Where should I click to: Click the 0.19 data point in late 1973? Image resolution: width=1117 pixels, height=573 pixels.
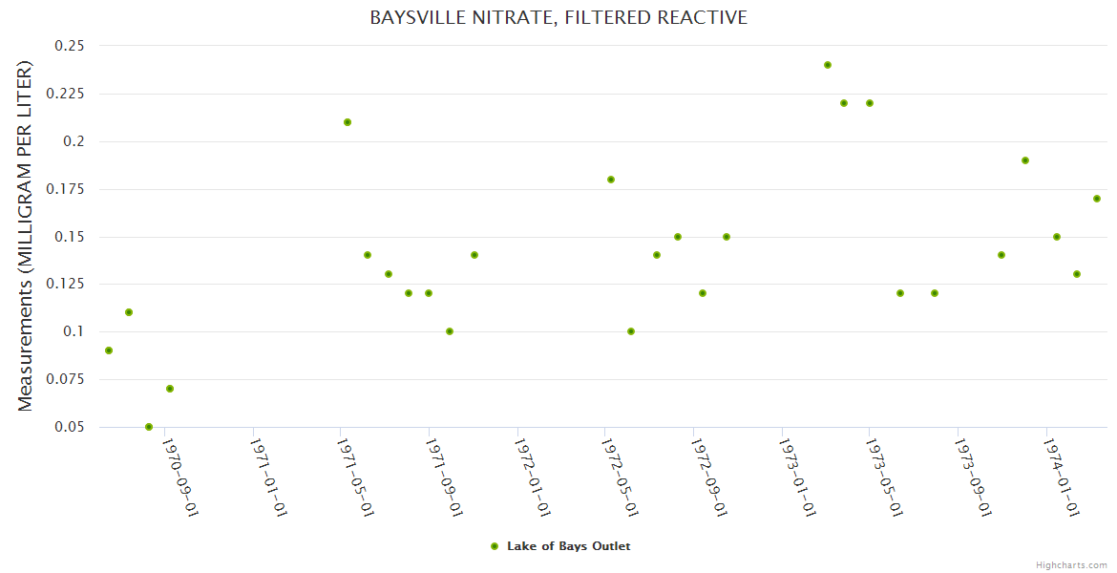click(x=1025, y=160)
